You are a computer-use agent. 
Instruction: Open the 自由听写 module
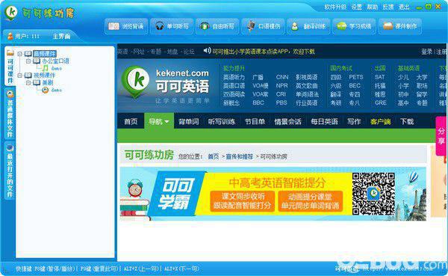pyautogui.click(x=217, y=26)
